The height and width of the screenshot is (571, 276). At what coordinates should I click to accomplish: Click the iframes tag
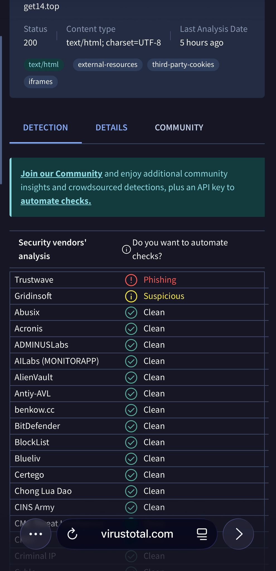click(x=41, y=82)
